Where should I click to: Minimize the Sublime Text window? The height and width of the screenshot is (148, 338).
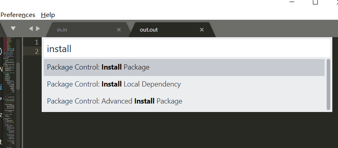tap(292, 2)
